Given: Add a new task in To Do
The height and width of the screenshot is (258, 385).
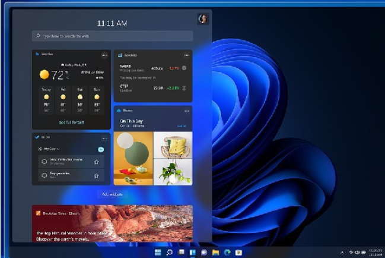Looking at the screenshot, I should 101,149.
